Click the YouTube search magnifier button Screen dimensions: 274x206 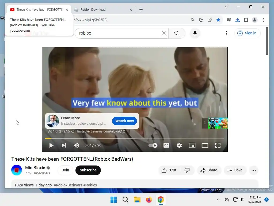click(x=177, y=33)
